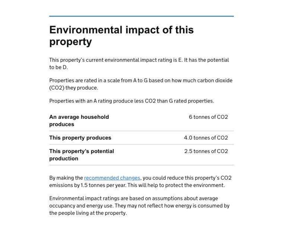Image resolution: width=286 pixels, height=230 pixels.
Task: Click the blue horizontal line above the heading
Action: [142, 16]
